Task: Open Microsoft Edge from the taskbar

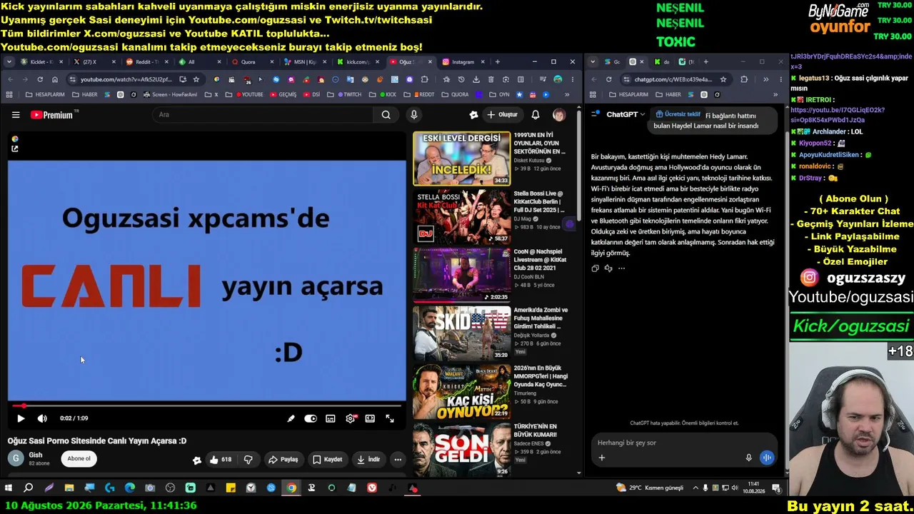Action: point(130,488)
